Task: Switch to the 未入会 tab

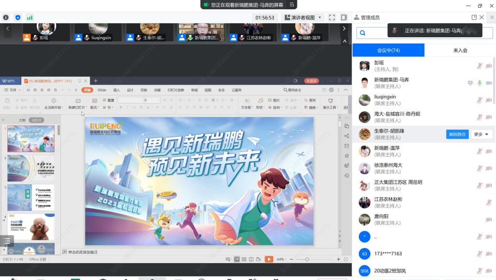Action: pyautogui.click(x=460, y=50)
